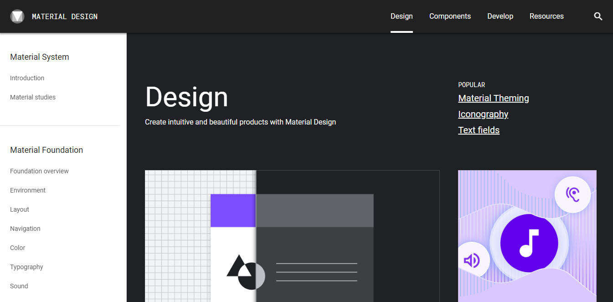Click the Material System heading
The width and height of the screenshot is (613, 302).
(40, 57)
